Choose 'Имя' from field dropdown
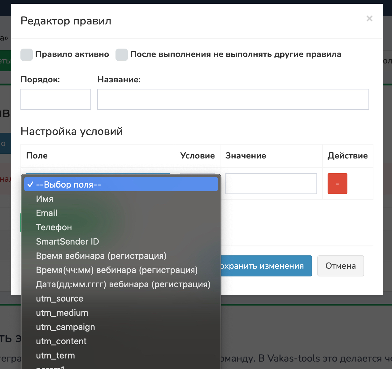Screen dimensions: 392x369 [45, 199]
